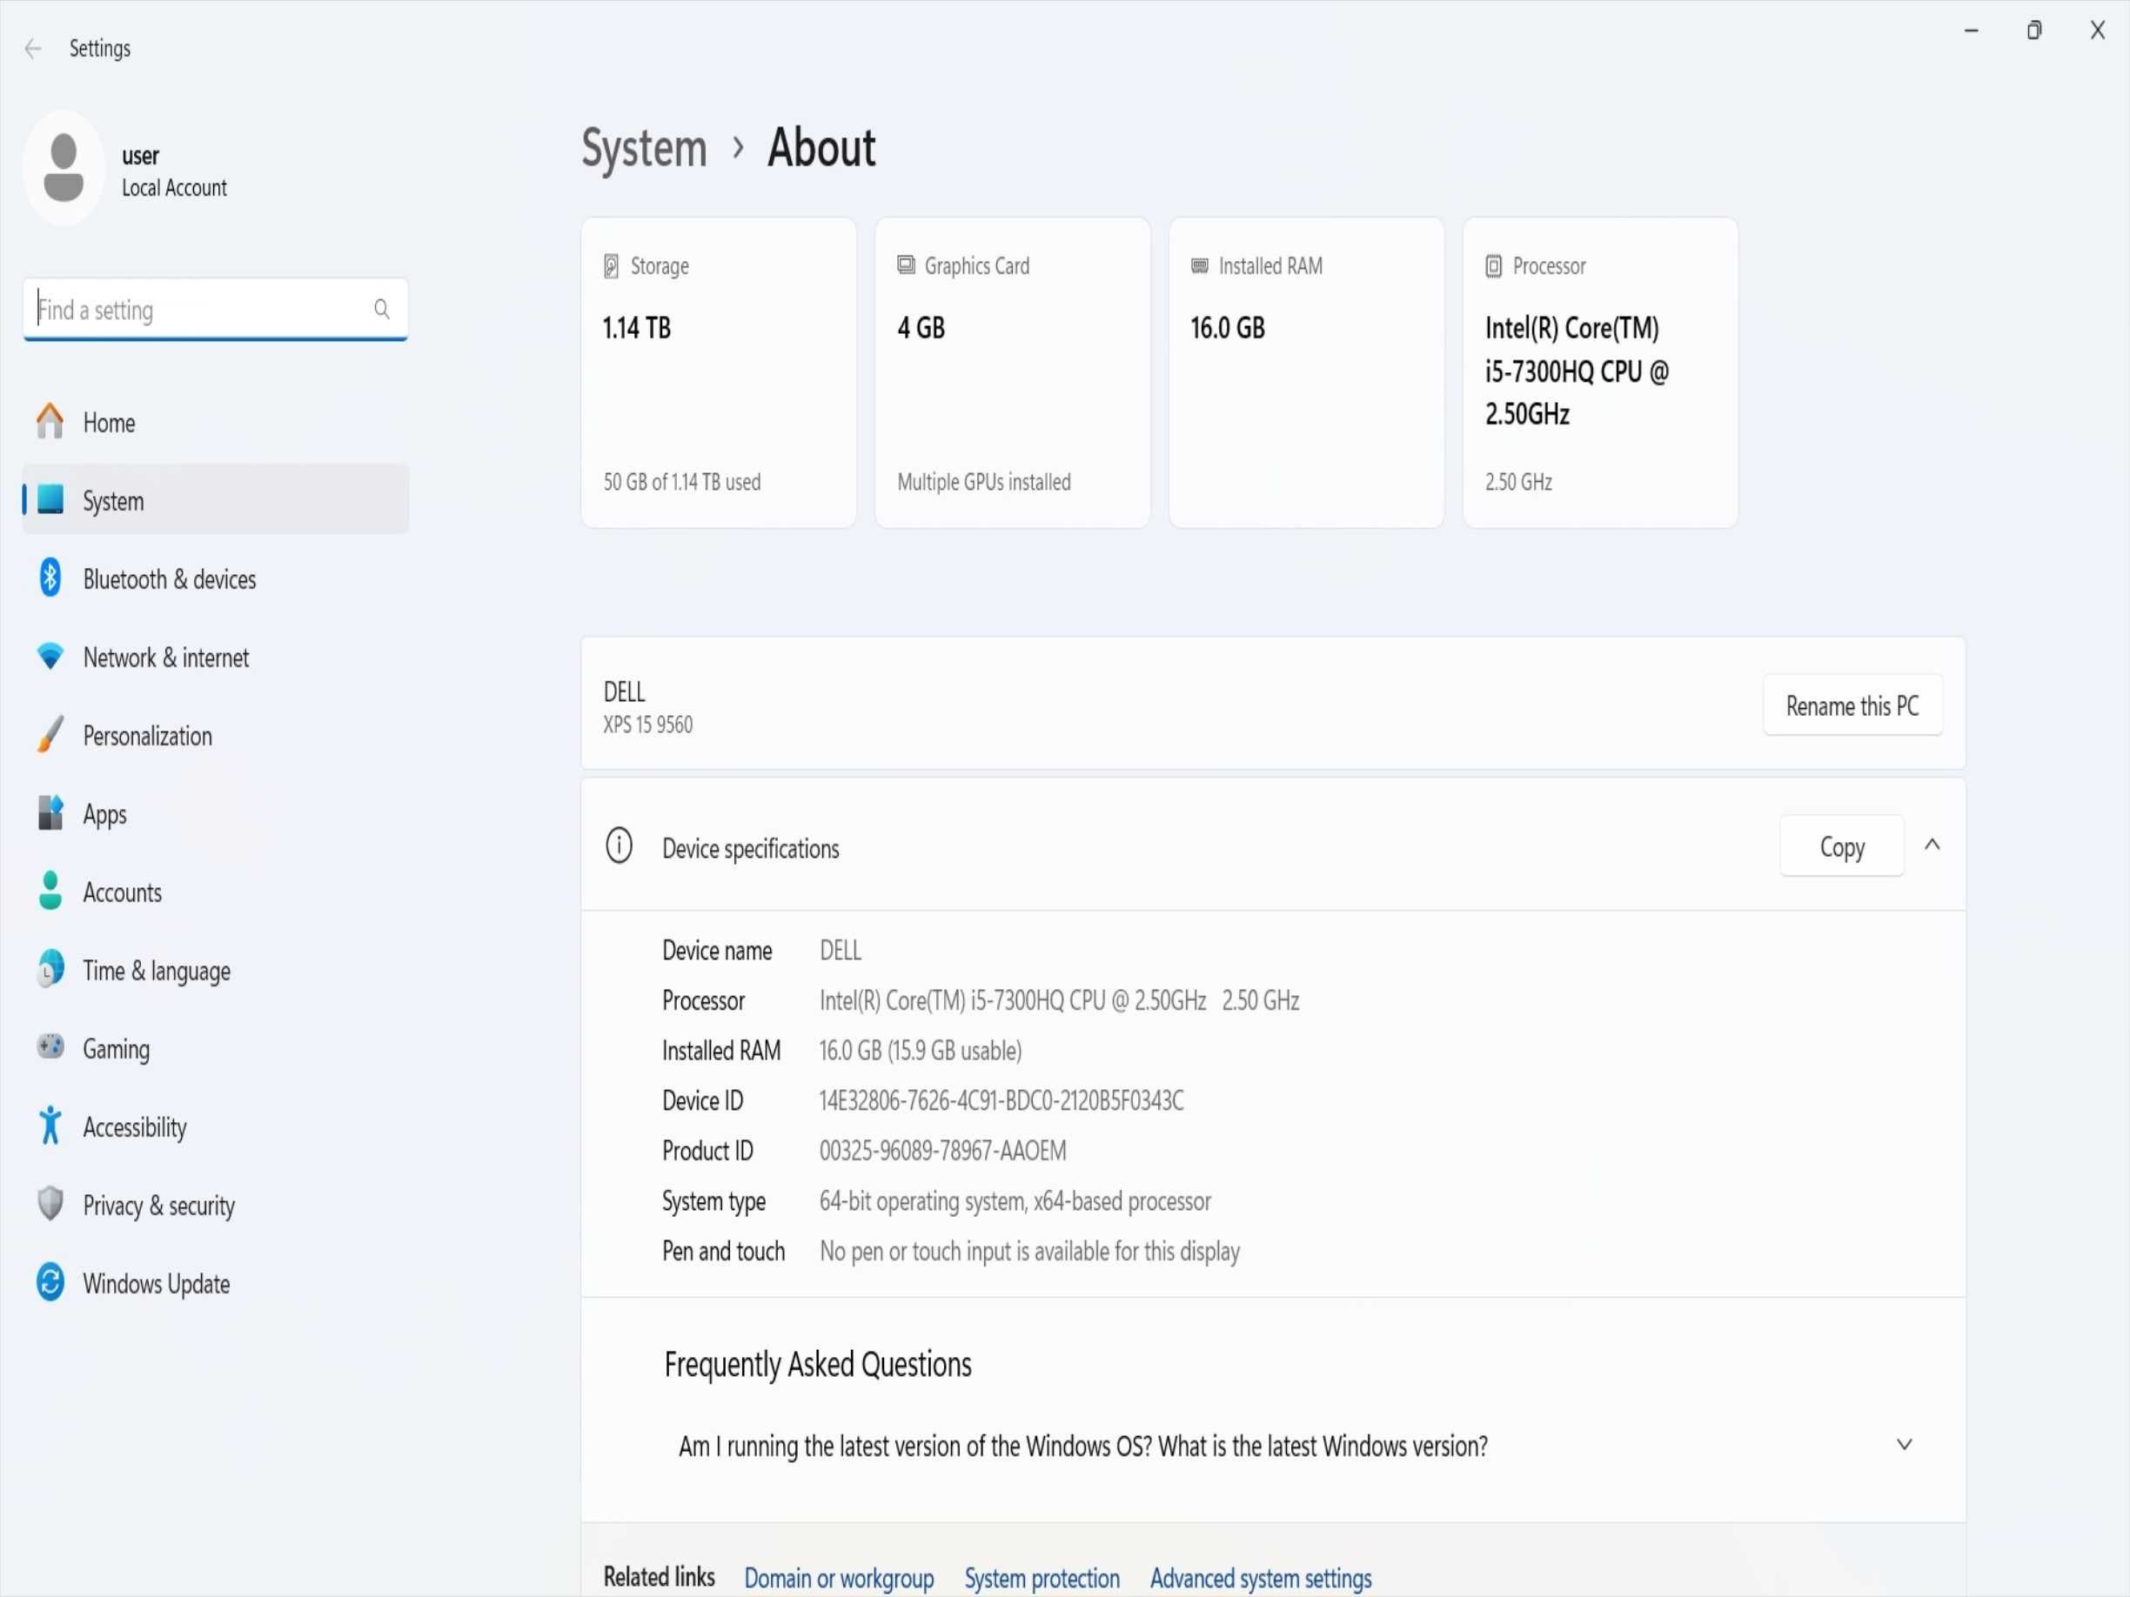Click the Time & language globe icon

(x=50, y=969)
